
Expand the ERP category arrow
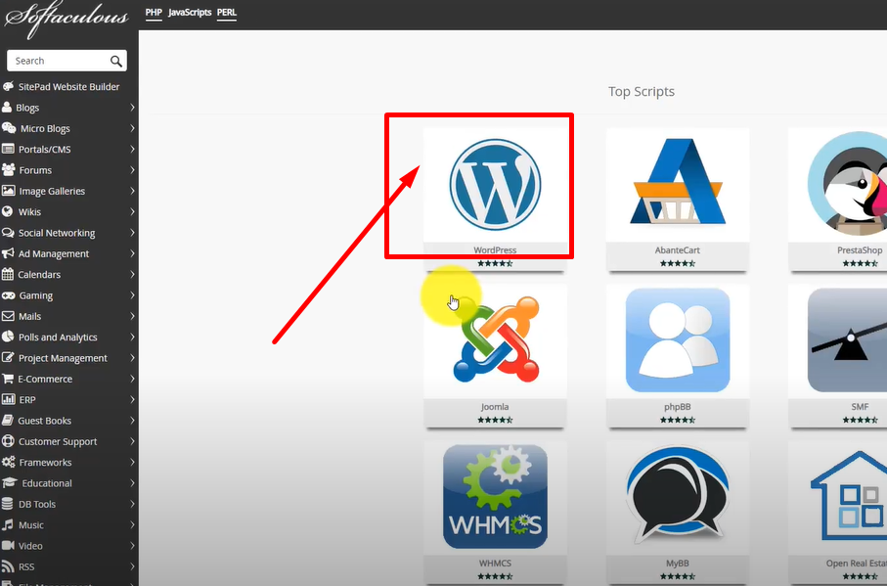(x=132, y=400)
